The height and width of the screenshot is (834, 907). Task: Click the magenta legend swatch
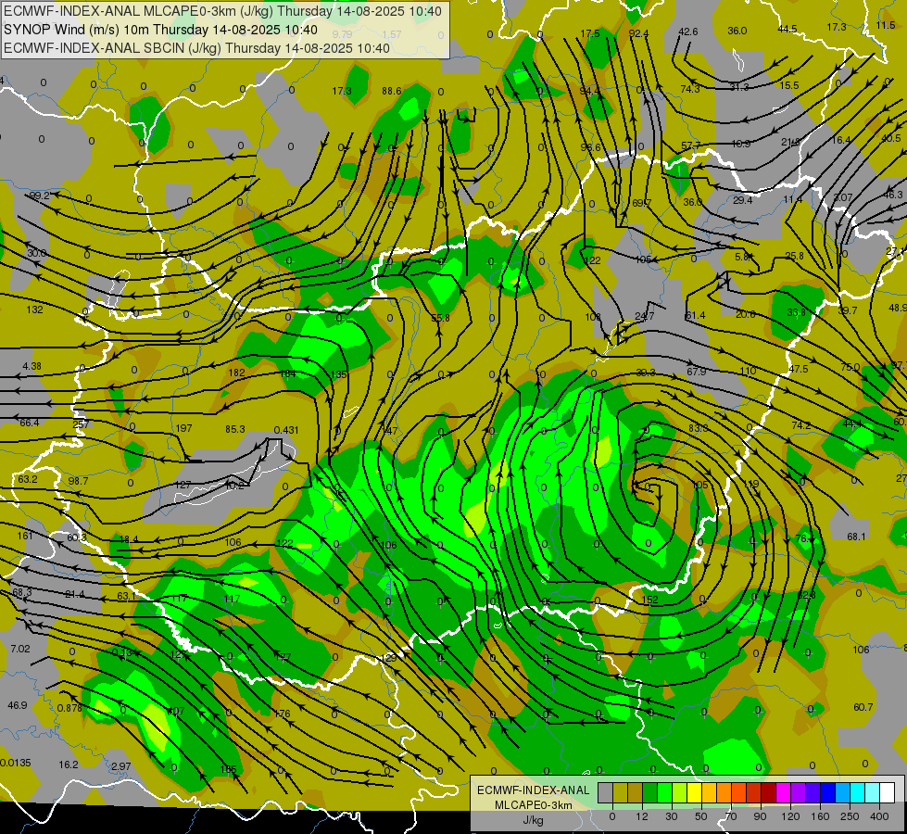[x=783, y=792]
